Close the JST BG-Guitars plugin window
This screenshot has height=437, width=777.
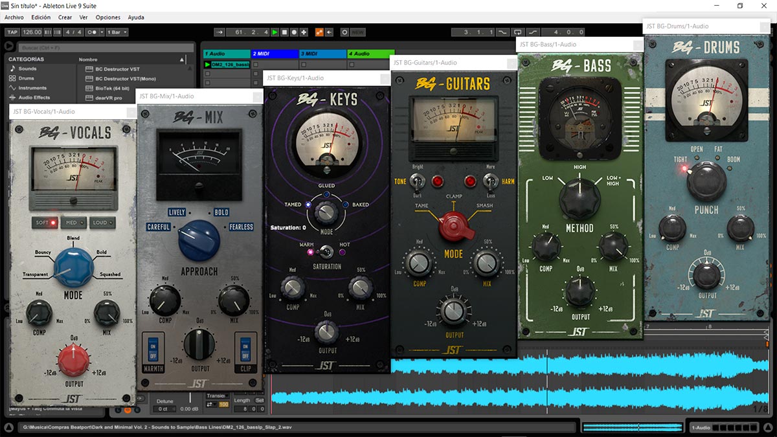[x=512, y=63]
